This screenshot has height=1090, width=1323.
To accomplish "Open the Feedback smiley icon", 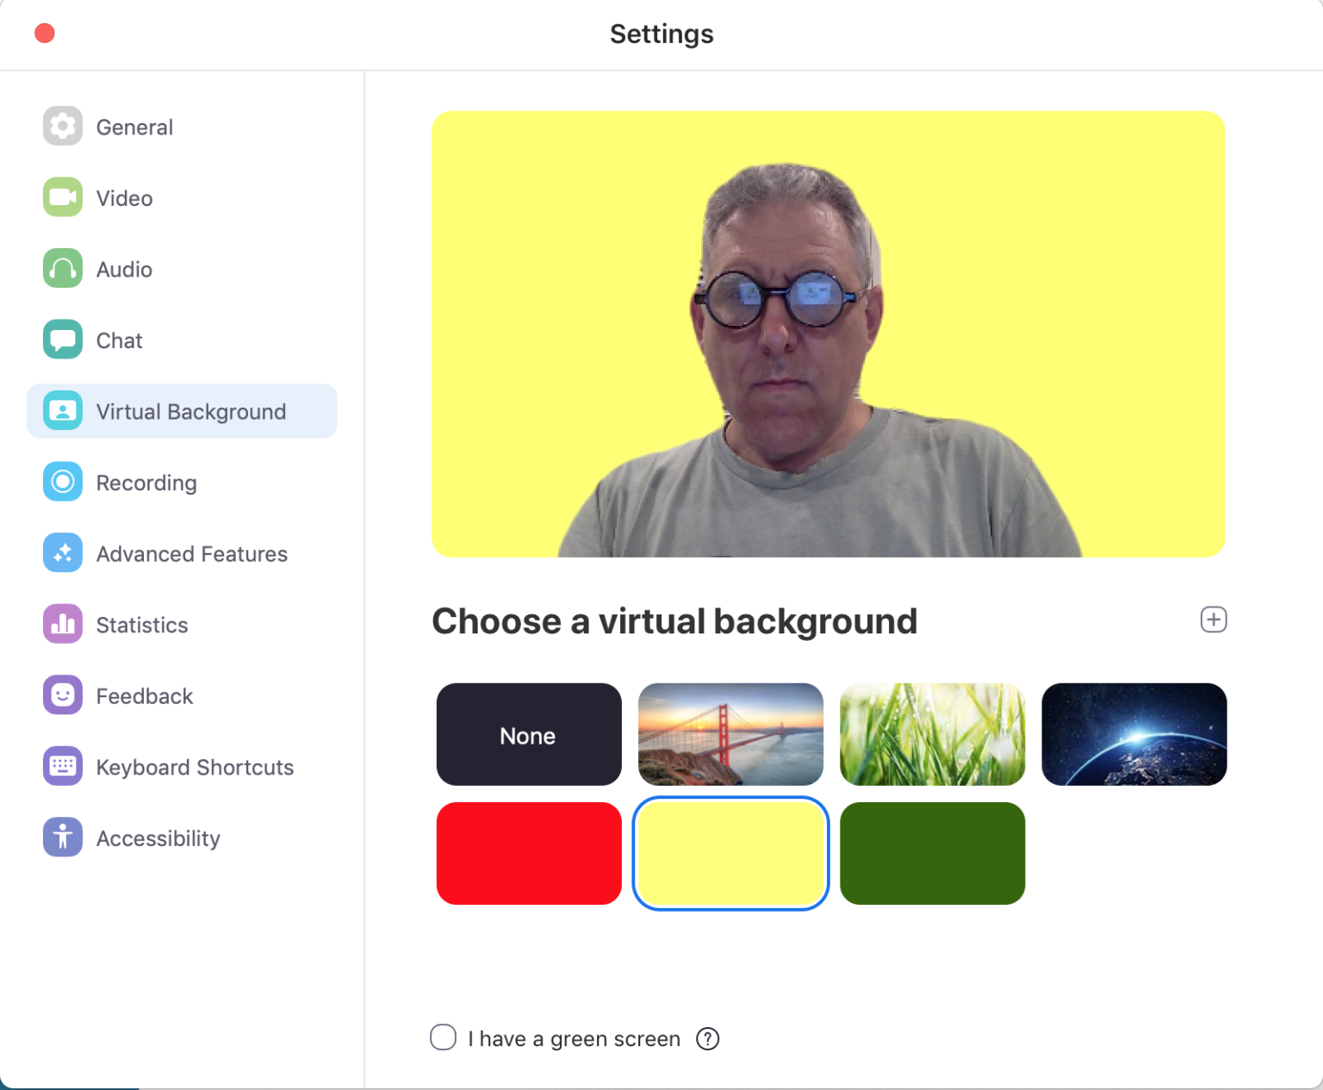I will click(x=63, y=695).
